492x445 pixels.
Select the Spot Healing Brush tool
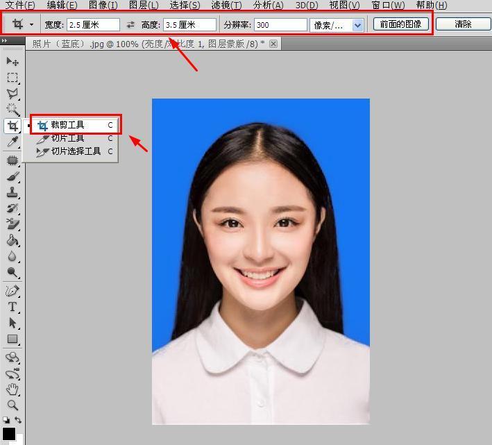(12, 160)
